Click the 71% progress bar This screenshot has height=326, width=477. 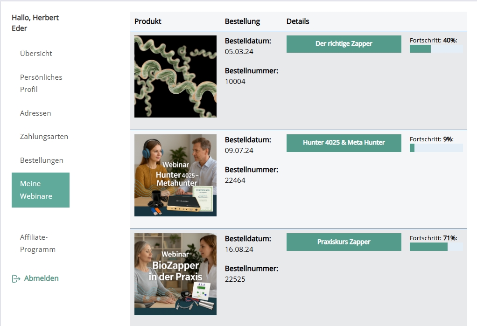(436, 247)
